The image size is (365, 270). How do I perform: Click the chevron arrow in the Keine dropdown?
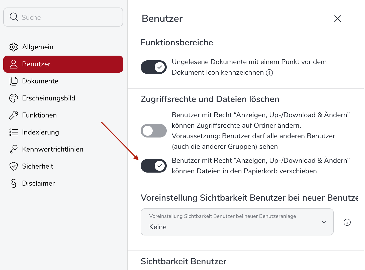(x=324, y=222)
